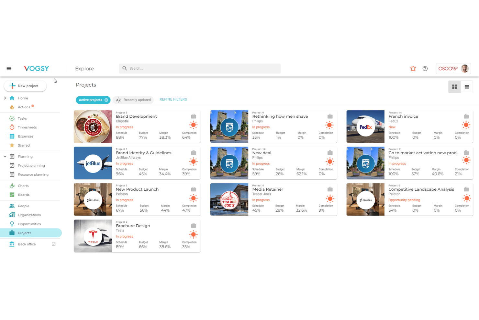
Task: Open the Go to market activation project title
Action: [424, 153]
